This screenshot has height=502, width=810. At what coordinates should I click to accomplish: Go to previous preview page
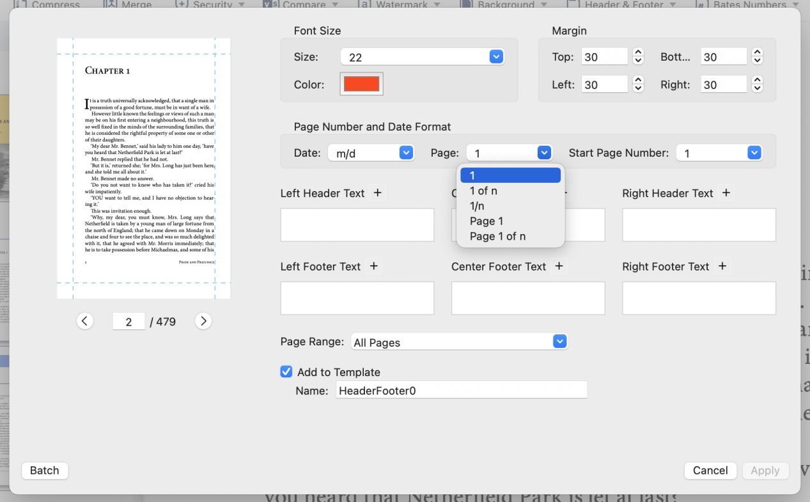point(85,321)
